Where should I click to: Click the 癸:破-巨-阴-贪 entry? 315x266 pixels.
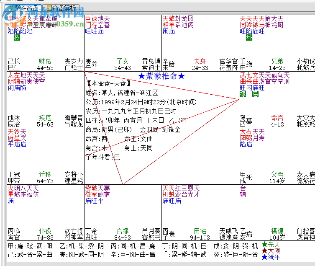pos(236,255)
